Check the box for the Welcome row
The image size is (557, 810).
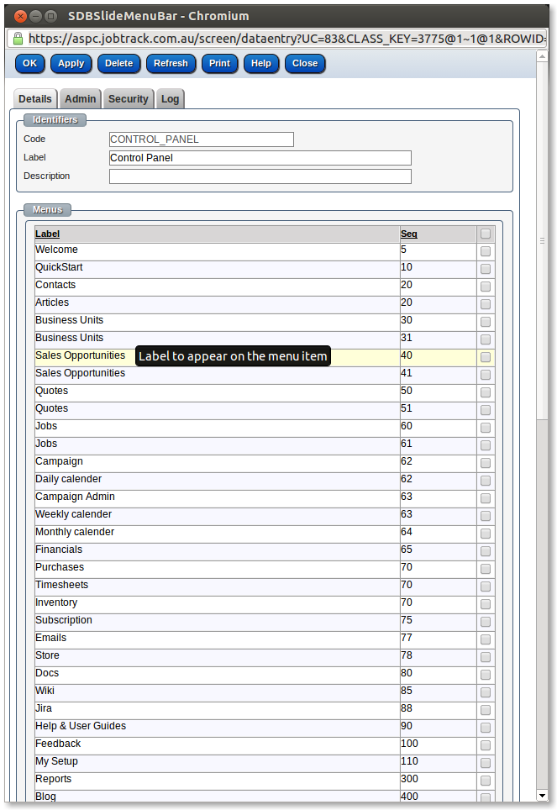(x=485, y=251)
